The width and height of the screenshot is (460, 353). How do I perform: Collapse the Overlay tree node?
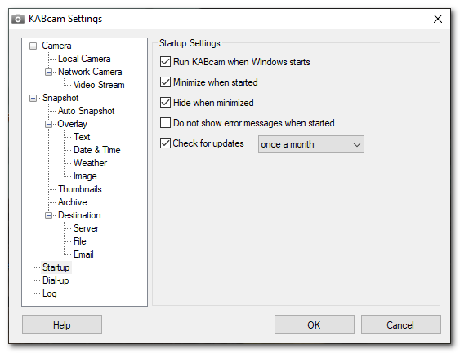tap(49, 124)
